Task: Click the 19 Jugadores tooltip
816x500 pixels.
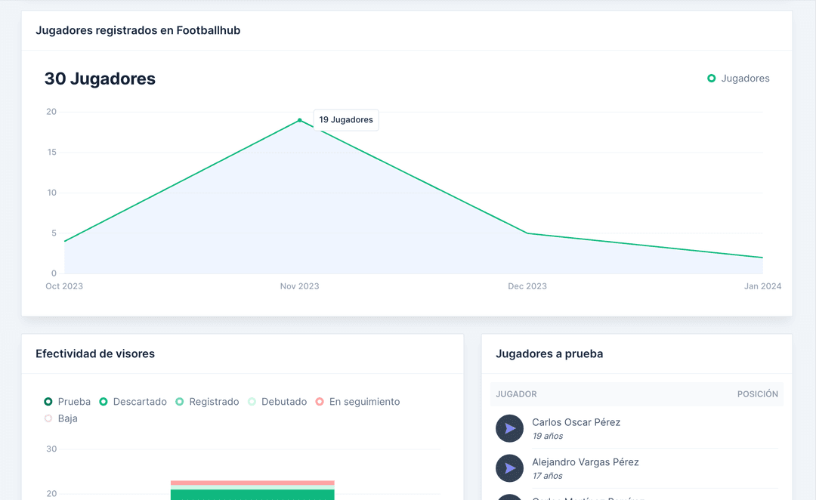Action: 346,120
